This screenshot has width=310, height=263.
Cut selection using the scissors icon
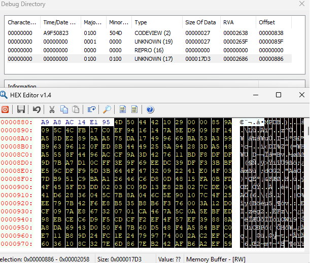52,109
